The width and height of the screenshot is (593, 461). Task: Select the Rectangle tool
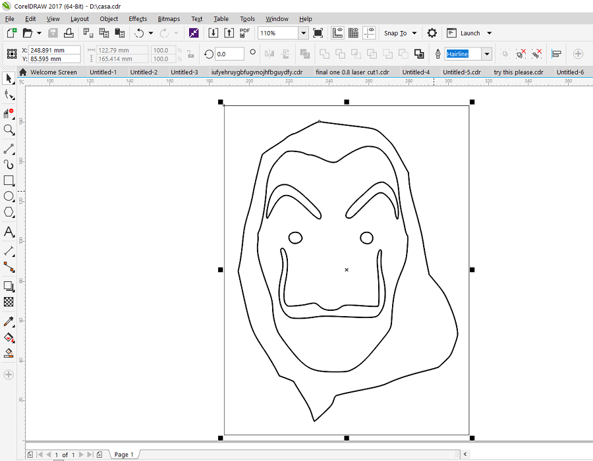pyautogui.click(x=9, y=180)
